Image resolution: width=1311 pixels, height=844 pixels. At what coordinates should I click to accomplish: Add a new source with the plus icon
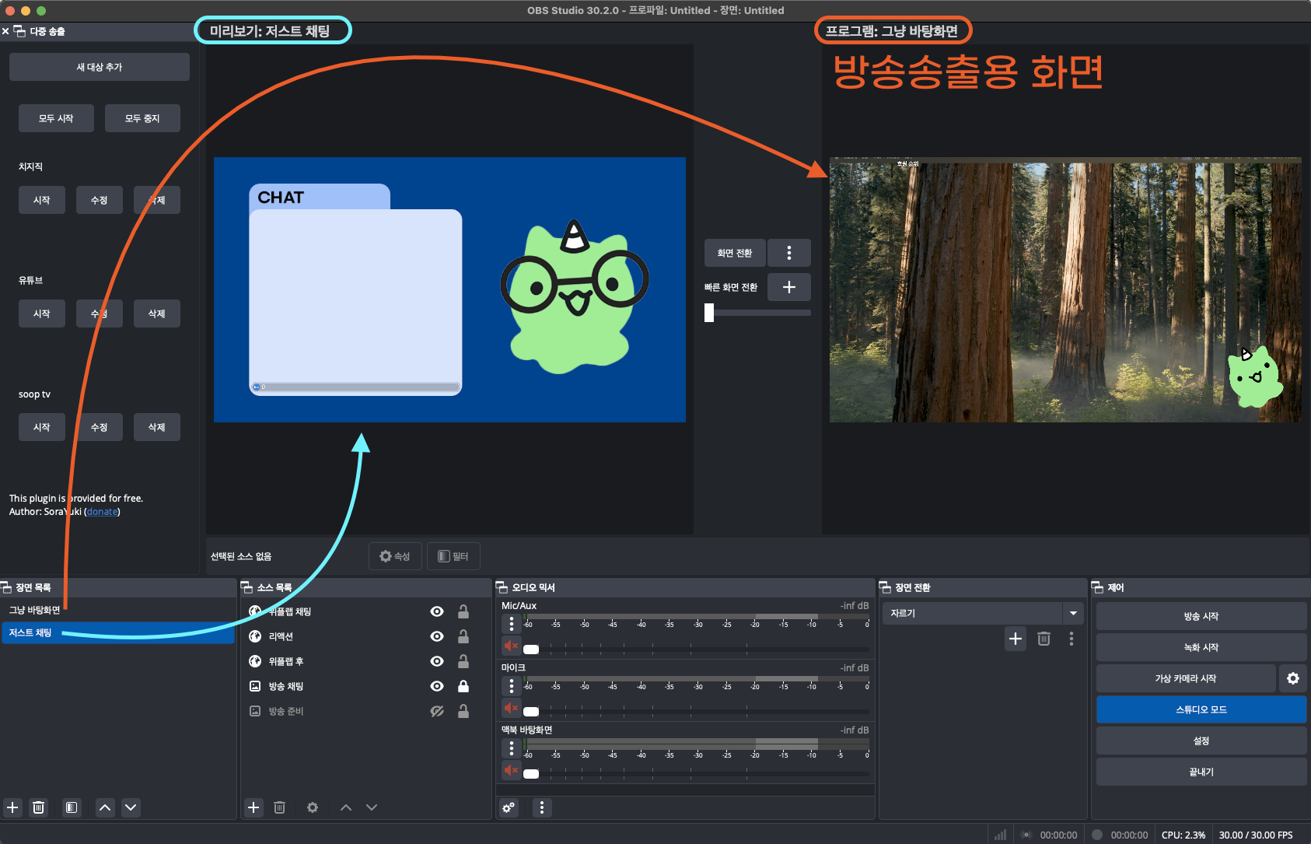[x=253, y=807]
